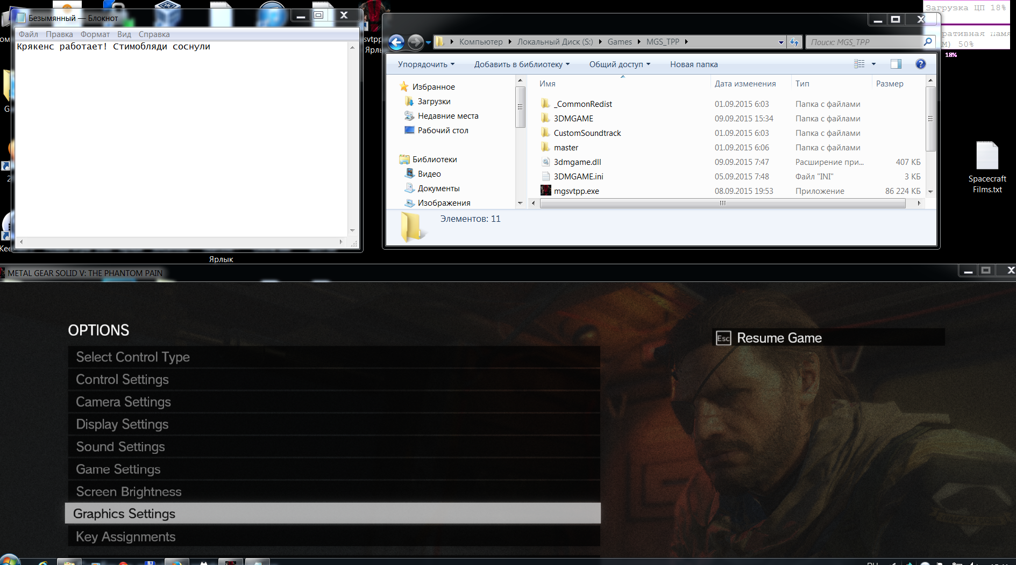Image resolution: width=1016 pixels, height=565 pixels.
Task: Click the Notepad vertical scrollbar down arrow
Action: point(352,230)
